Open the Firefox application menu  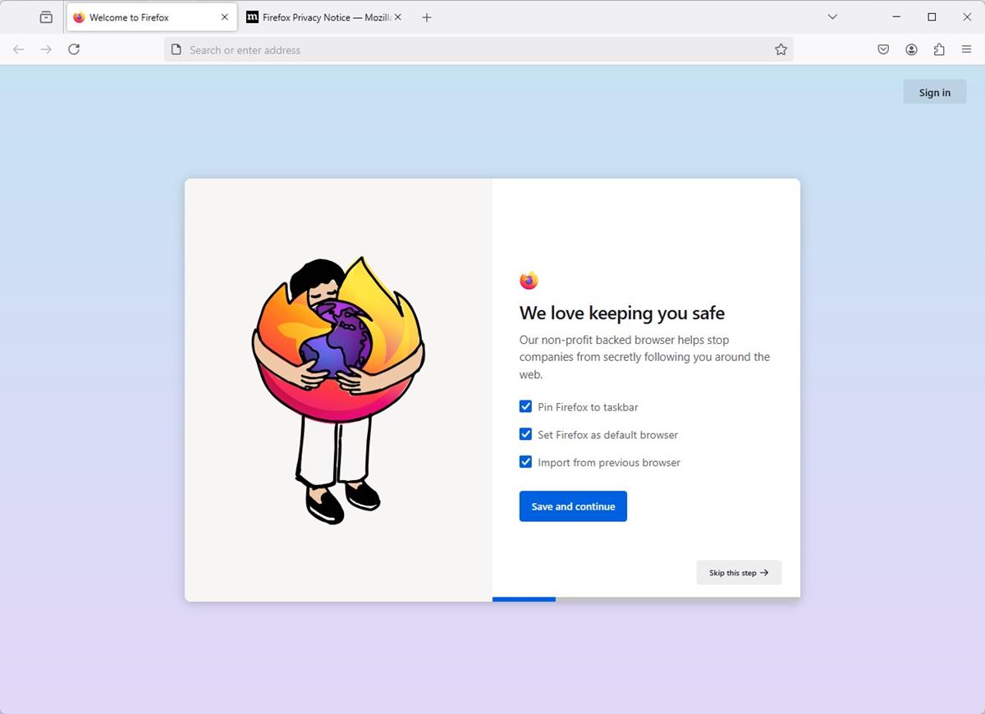(x=967, y=49)
